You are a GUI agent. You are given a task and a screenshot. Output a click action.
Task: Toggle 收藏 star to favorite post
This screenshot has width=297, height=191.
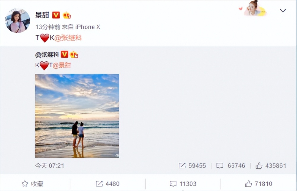point(32,184)
